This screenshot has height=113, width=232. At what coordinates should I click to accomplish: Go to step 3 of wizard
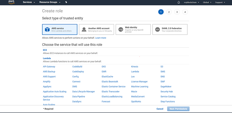coord(177,12)
